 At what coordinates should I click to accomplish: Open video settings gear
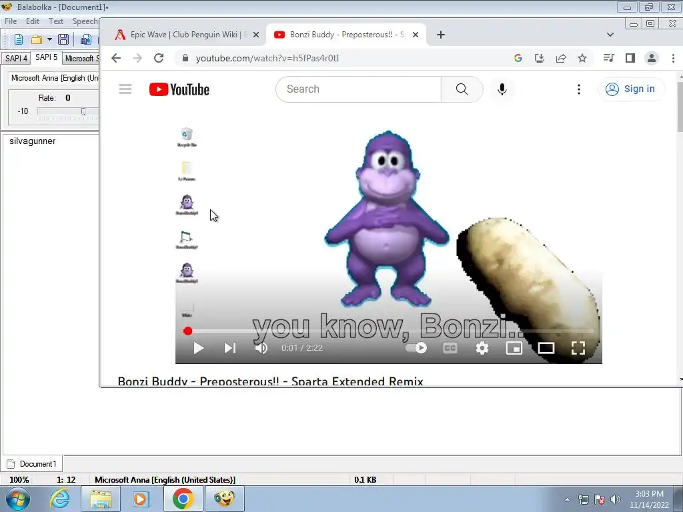[x=482, y=348]
